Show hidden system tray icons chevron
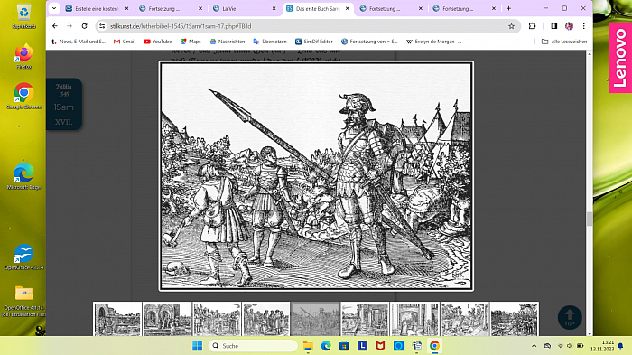Viewport: 632px width, 355px height. click(x=534, y=346)
